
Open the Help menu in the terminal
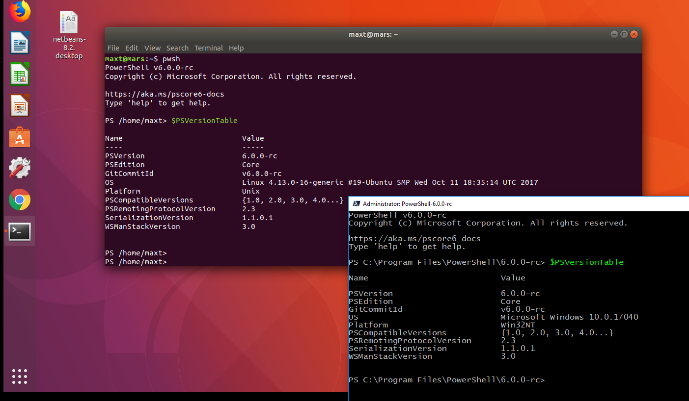[236, 48]
